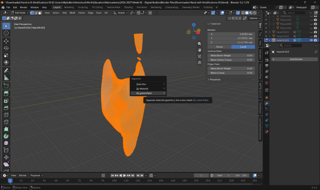Switch to the Sculpting workspace tab
The height and width of the screenshot is (190, 320).
(83, 7)
